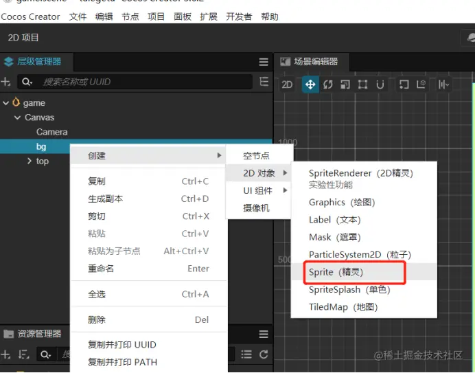475x373 pixels.
Task: Choose 复制 from the context menu
Action: click(148, 181)
